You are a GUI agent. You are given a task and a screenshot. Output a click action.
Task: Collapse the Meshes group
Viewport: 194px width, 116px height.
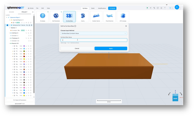point(10,28)
